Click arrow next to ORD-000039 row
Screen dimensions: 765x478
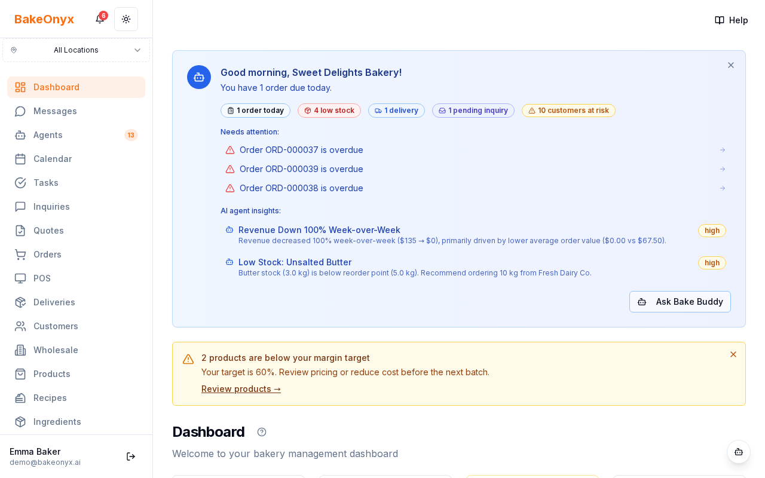point(723,169)
